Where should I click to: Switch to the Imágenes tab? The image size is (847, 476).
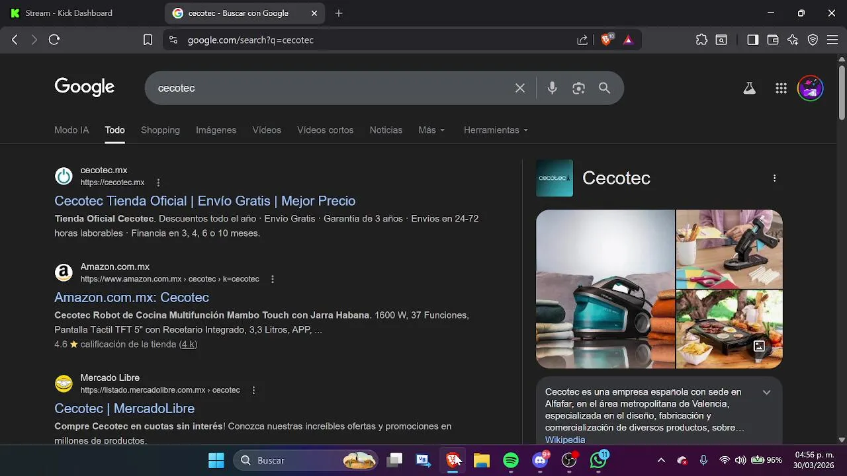(216, 130)
